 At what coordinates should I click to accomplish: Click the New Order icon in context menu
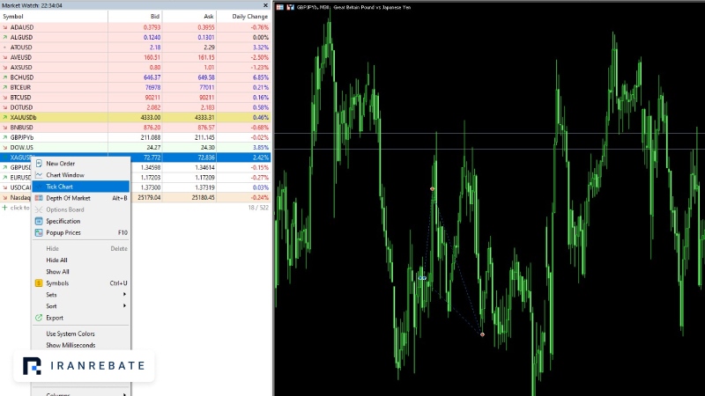tap(39, 164)
